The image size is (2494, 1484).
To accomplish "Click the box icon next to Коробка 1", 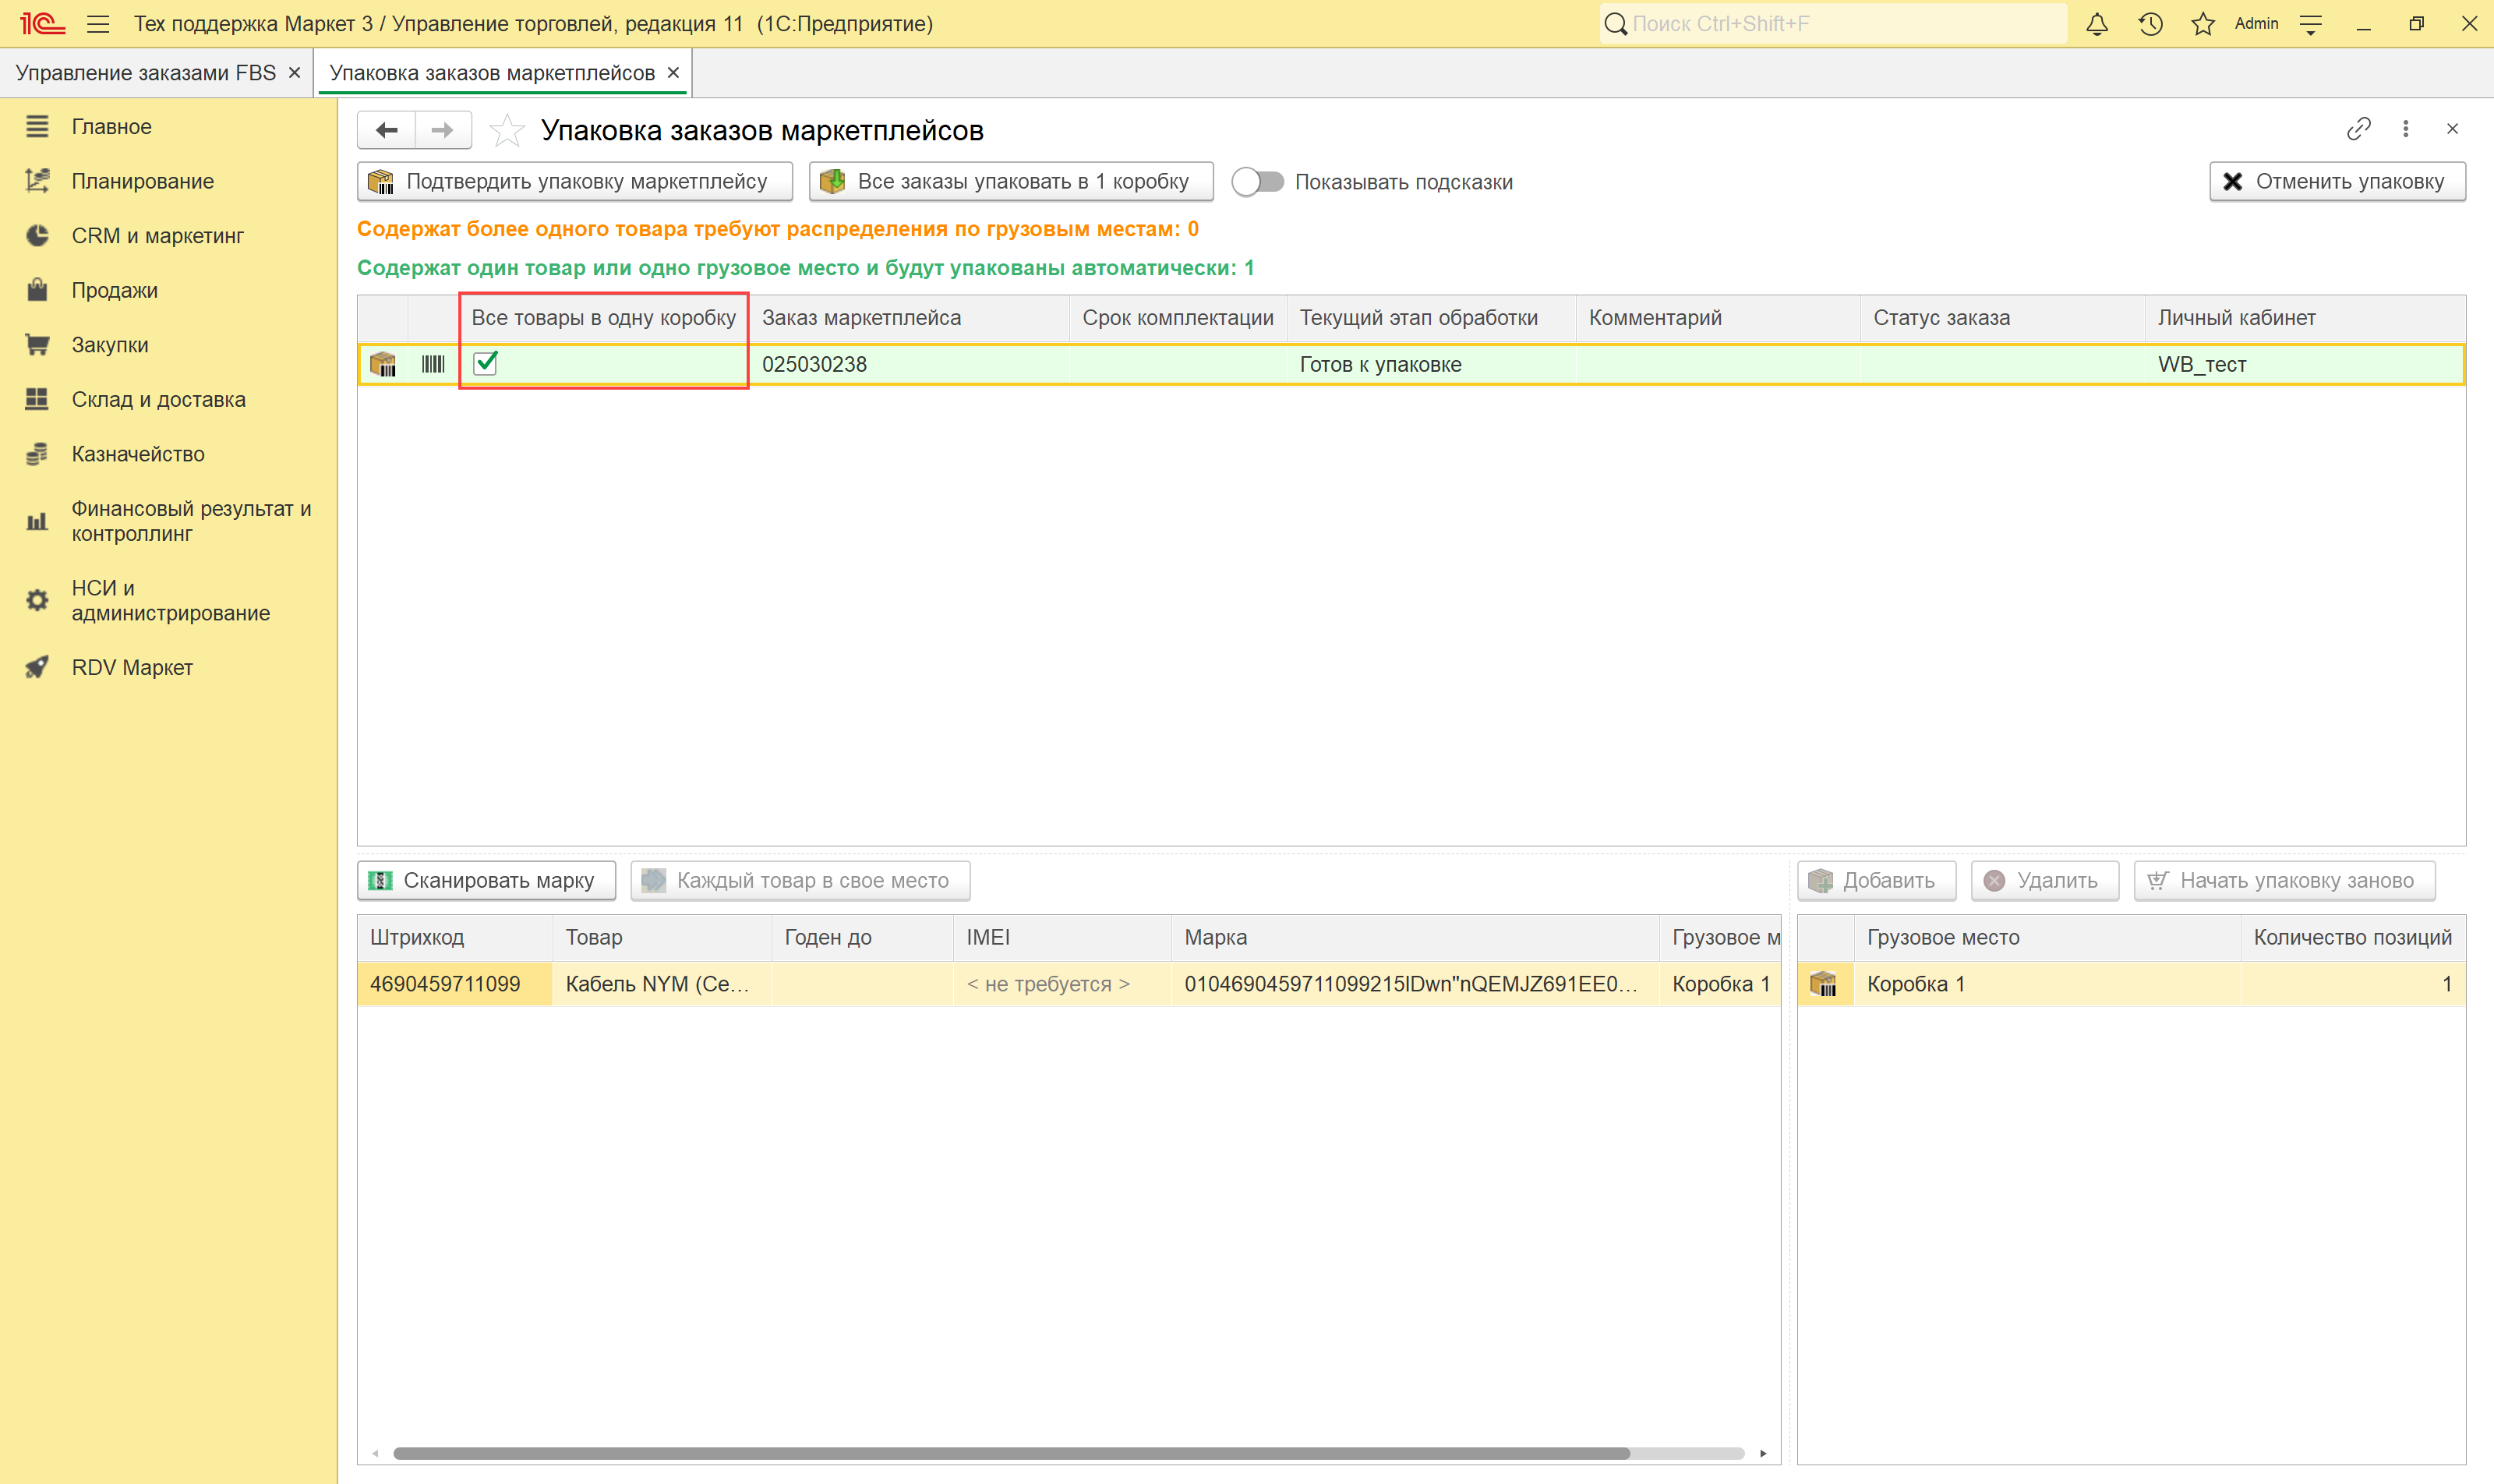I will point(1824,984).
